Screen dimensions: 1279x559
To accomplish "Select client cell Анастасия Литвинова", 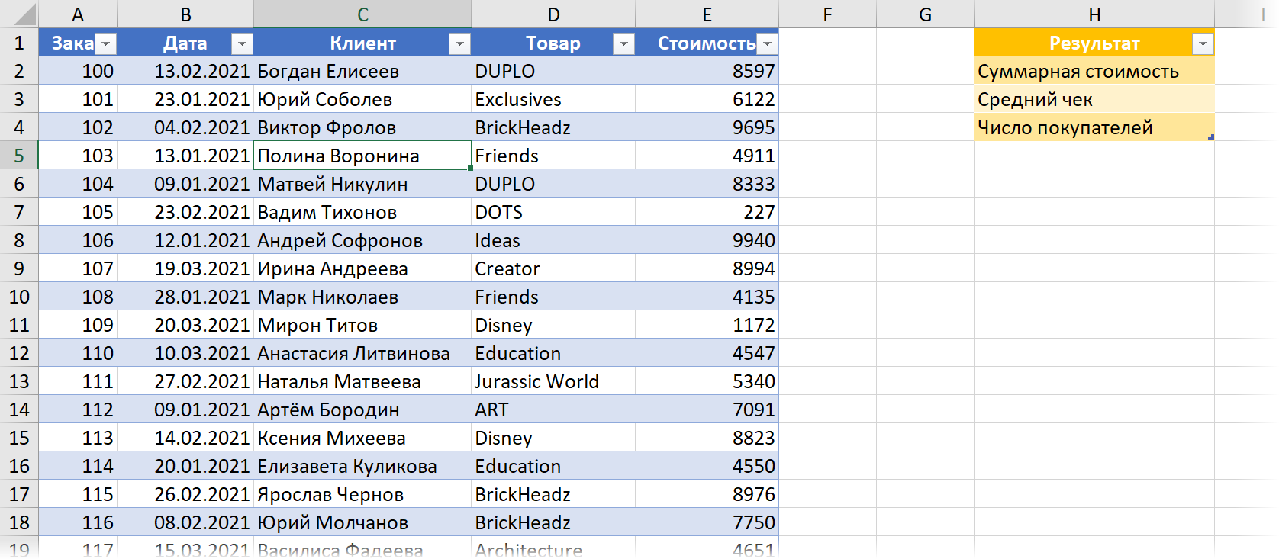I will (x=362, y=353).
